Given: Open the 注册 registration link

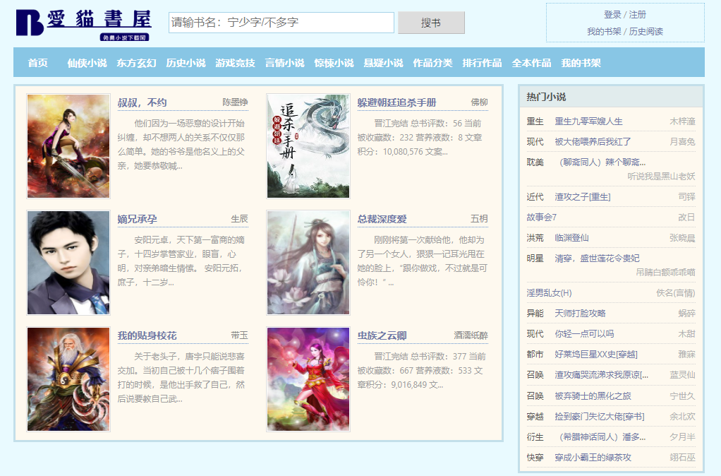Looking at the screenshot, I should point(638,15).
